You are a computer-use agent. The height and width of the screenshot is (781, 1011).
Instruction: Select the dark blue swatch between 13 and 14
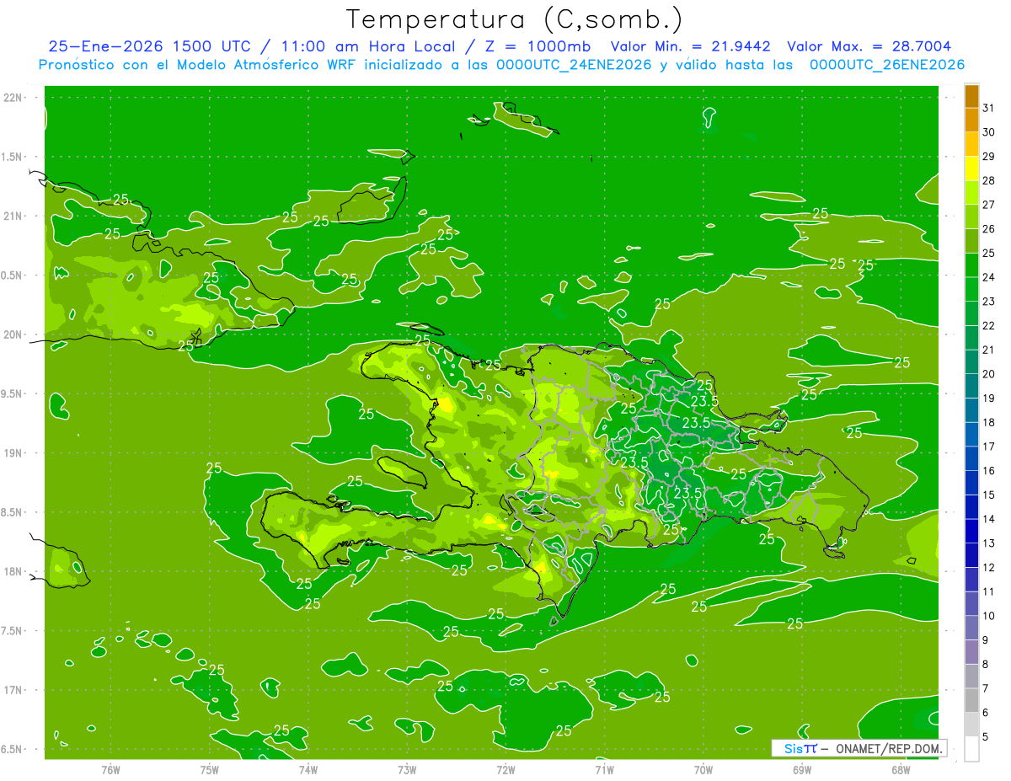[971, 531]
